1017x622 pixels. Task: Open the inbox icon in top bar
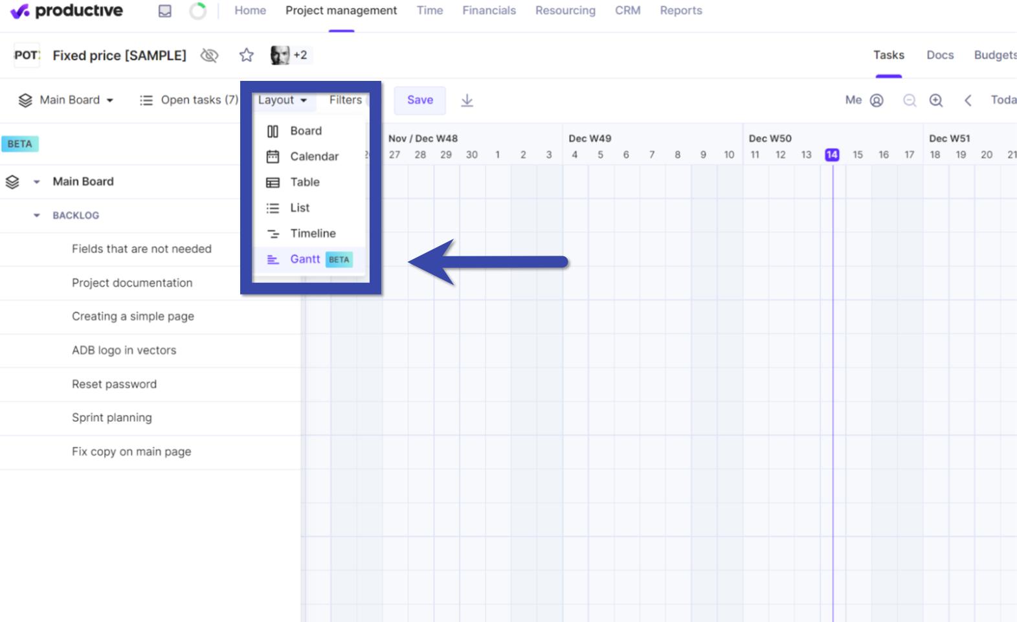click(x=165, y=11)
